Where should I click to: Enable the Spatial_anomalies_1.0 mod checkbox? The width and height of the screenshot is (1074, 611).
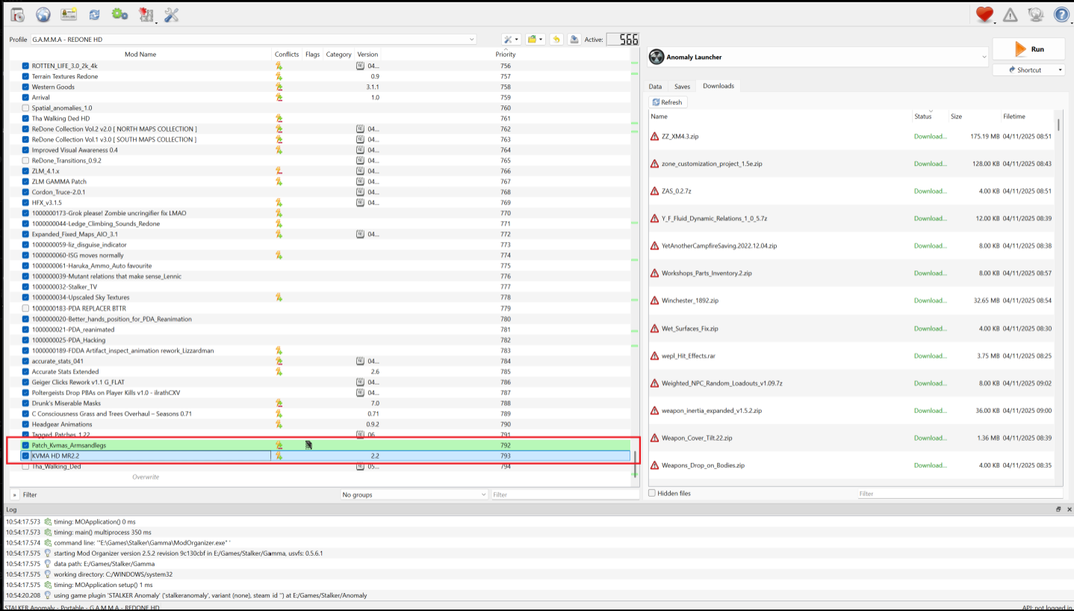coord(25,108)
